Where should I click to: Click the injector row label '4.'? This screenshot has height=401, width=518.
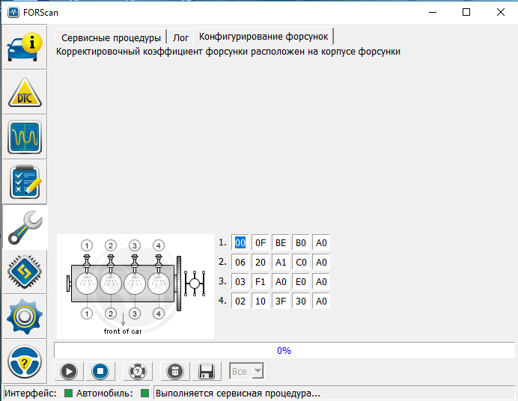[222, 300]
